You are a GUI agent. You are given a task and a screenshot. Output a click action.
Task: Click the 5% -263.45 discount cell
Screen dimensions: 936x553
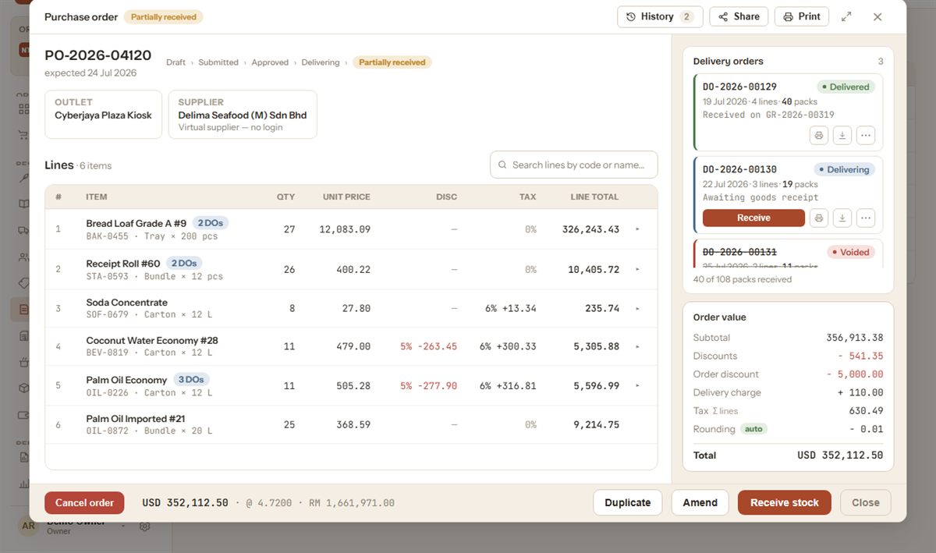[x=428, y=346]
